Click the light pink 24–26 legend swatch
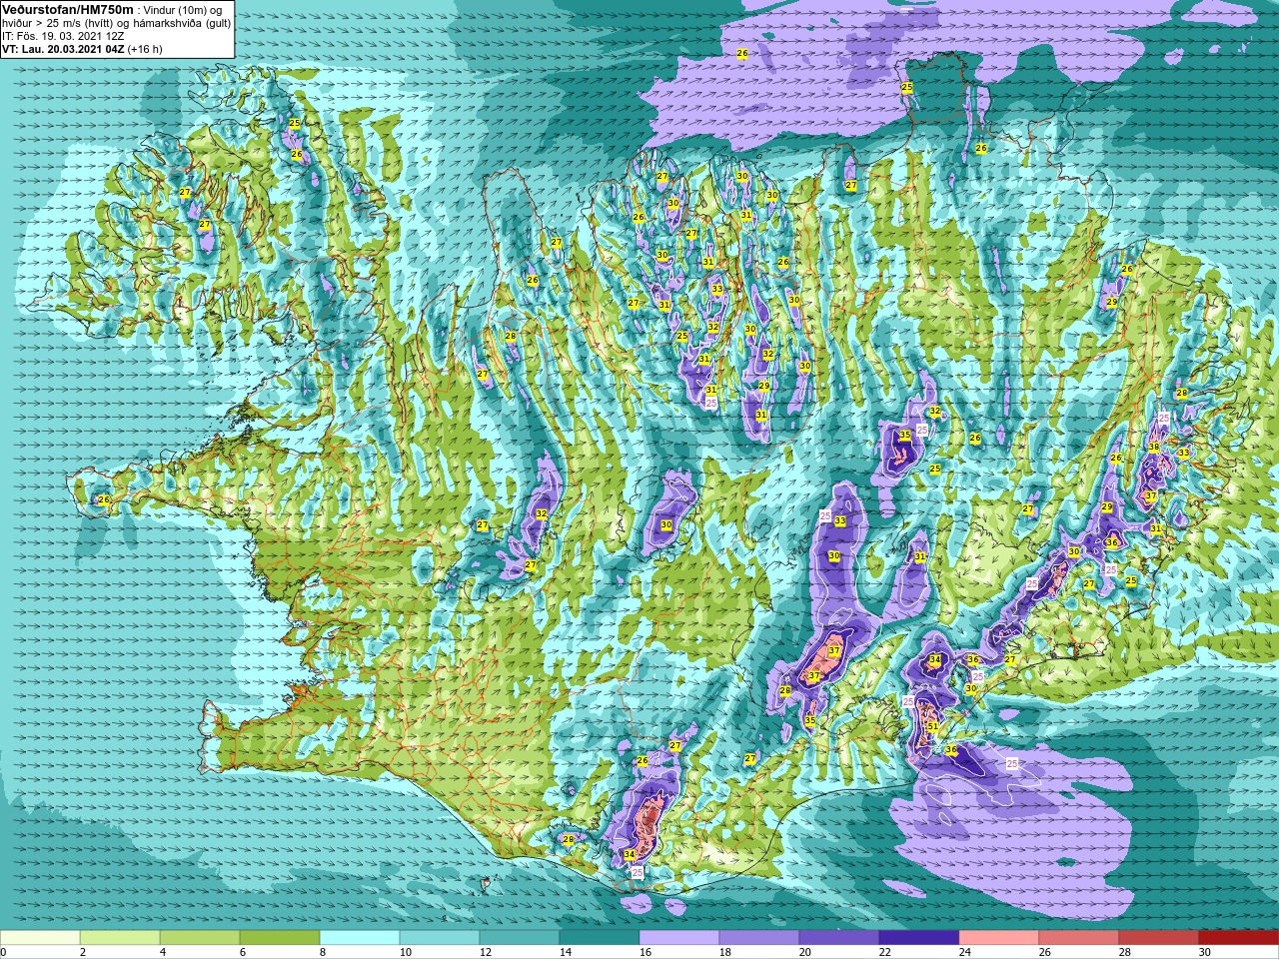Viewport: 1279px width, 959px height. point(999,938)
